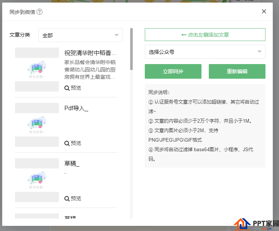The width and height of the screenshot is (279, 231).
Task: Click the article list scrollbar thumb
Action: click(x=132, y=49)
